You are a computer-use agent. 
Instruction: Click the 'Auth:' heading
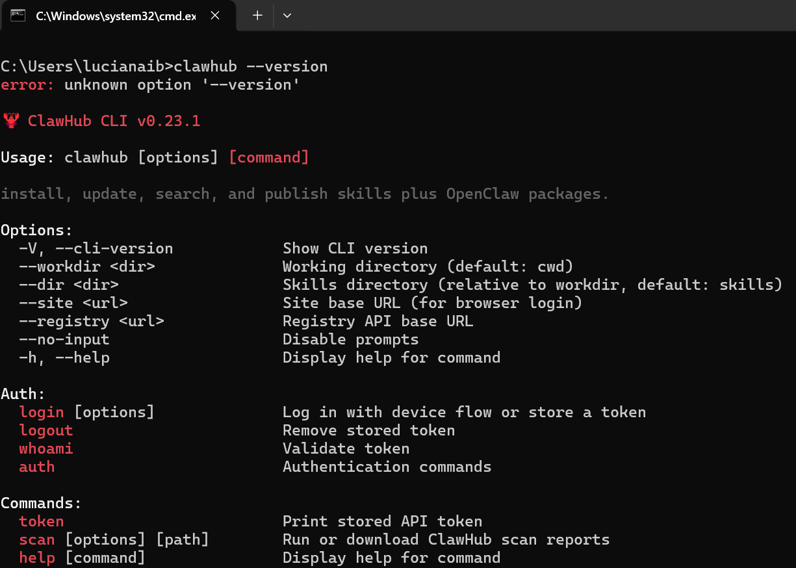[23, 394]
